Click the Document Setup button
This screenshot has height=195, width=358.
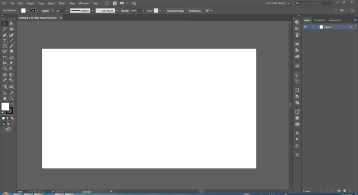click(175, 10)
